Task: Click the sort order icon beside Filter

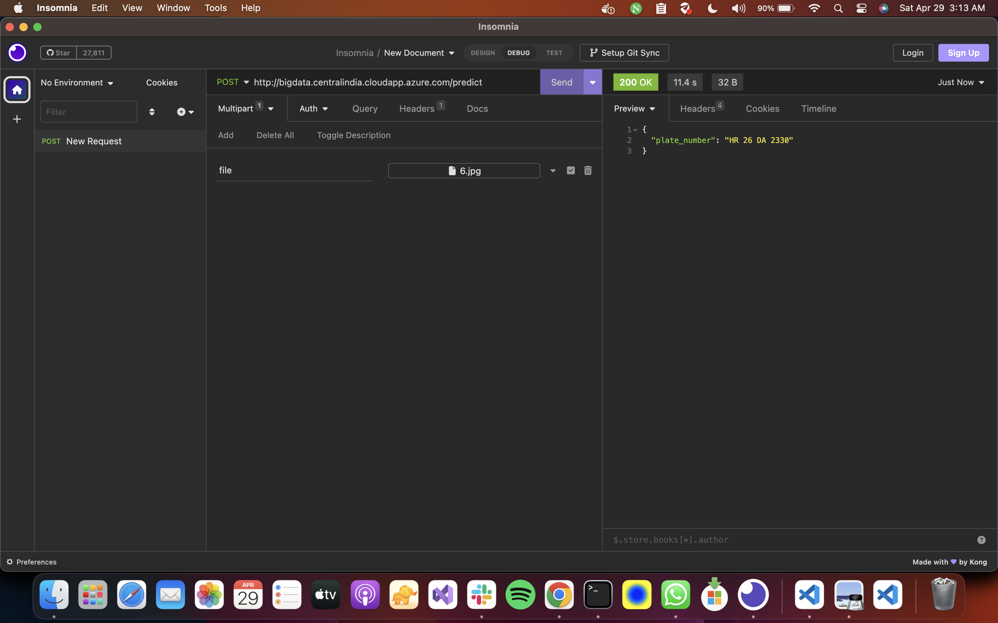Action: tap(152, 112)
